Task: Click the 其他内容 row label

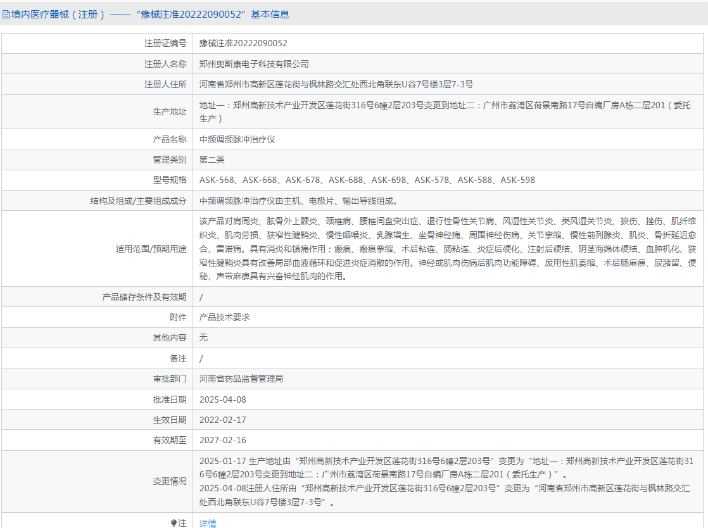Action: [169, 337]
